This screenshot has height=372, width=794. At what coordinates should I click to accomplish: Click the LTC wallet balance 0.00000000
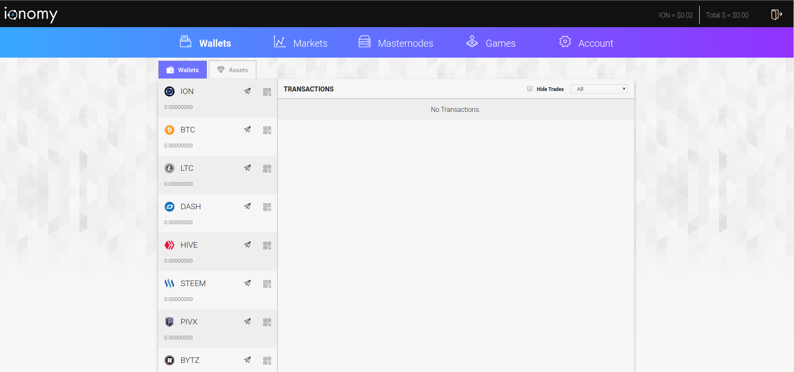tap(178, 184)
